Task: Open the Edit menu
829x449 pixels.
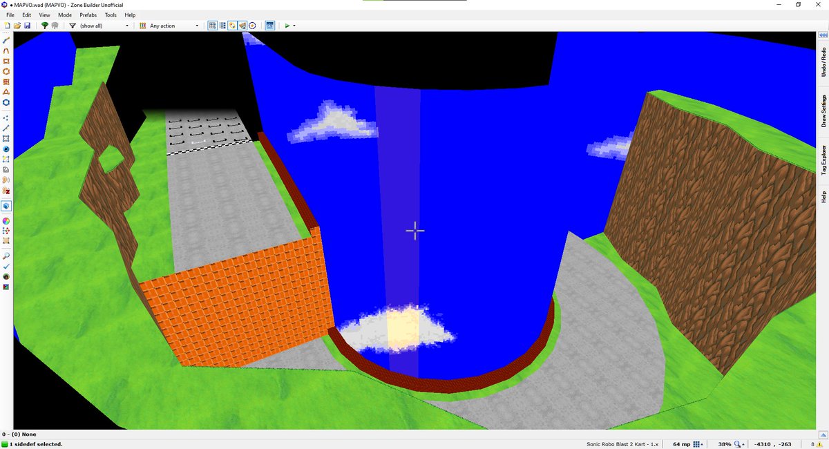Action: (26, 15)
